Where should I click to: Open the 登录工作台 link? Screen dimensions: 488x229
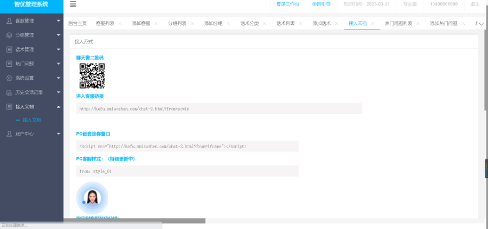[288, 4]
